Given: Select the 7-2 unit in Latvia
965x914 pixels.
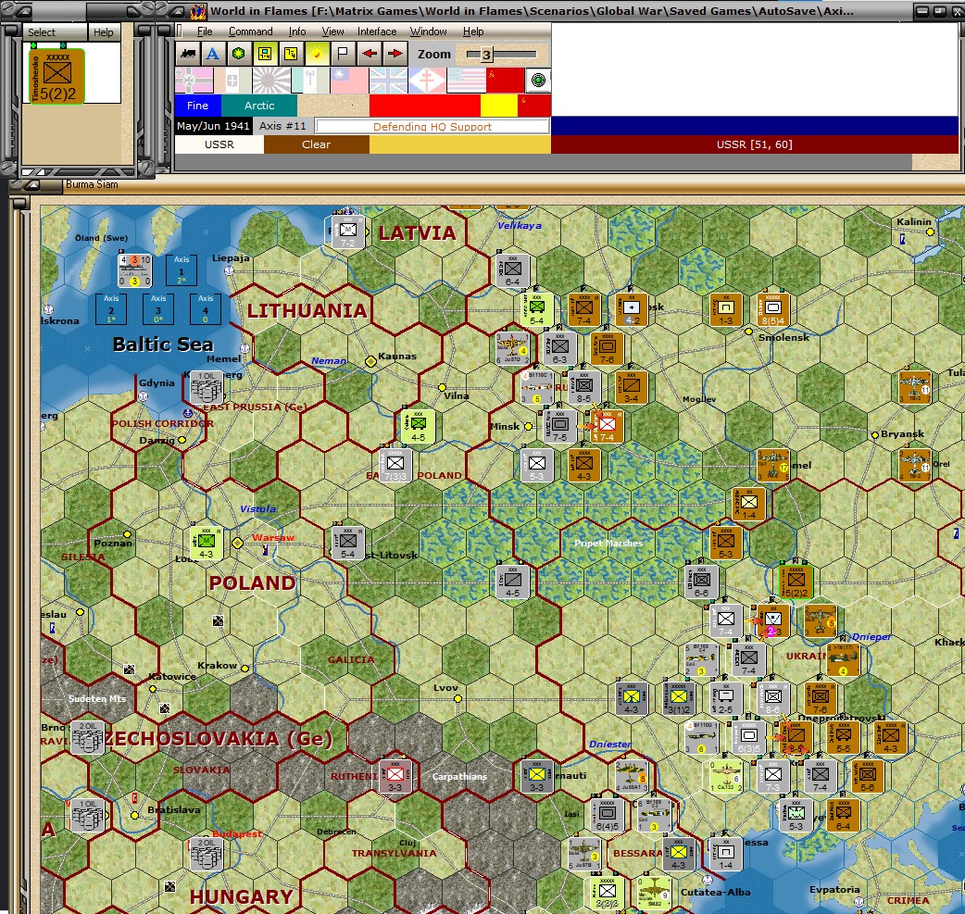Looking at the screenshot, I should click(347, 232).
